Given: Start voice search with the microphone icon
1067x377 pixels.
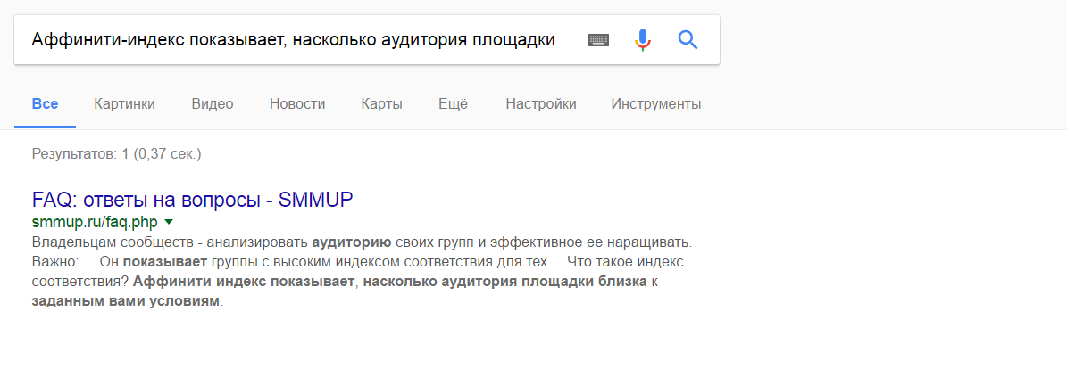Looking at the screenshot, I should coord(643,40).
